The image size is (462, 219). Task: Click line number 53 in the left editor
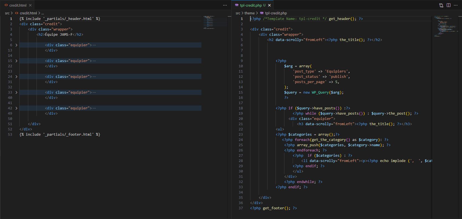click(10, 134)
